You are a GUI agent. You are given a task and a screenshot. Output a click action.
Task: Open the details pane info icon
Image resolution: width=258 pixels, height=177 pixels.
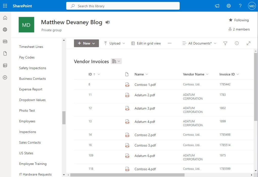tap(237, 43)
